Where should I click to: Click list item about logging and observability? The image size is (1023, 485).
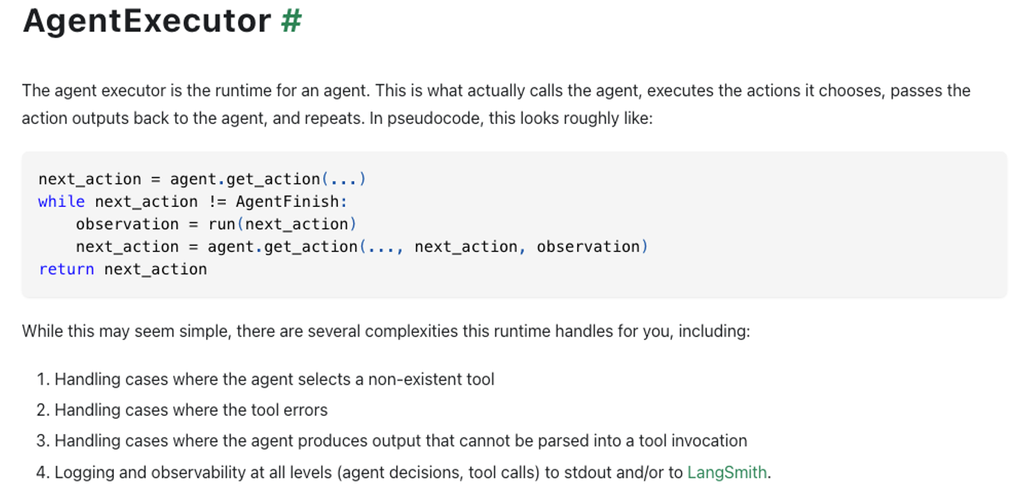point(403,472)
